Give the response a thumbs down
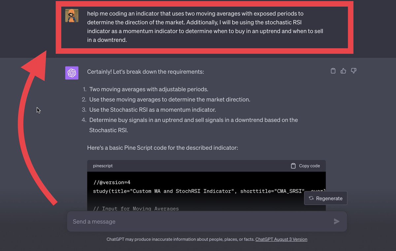The height and width of the screenshot is (251, 396). [x=353, y=71]
